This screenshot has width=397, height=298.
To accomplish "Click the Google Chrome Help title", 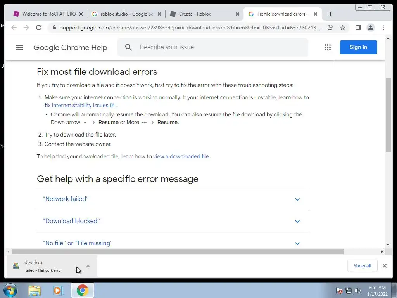I will coord(70,47).
